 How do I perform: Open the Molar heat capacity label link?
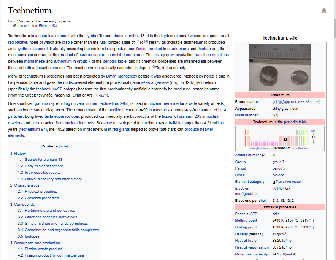click(x=251, y=254)
